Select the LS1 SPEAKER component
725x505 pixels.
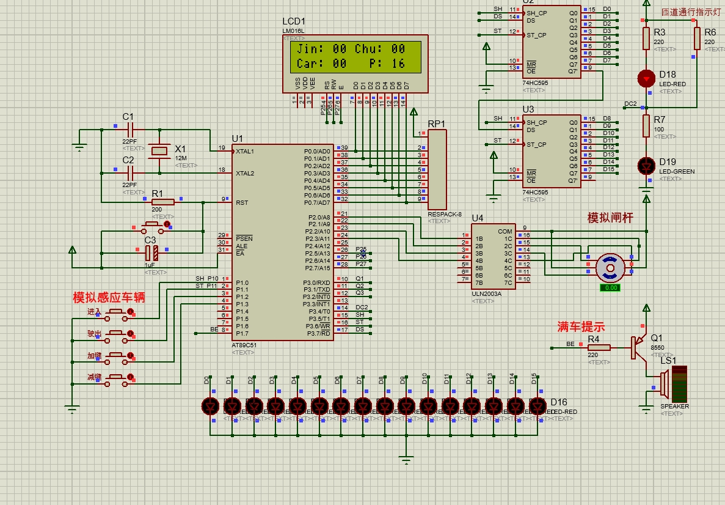pyautogui.click(x=674, y=384)
